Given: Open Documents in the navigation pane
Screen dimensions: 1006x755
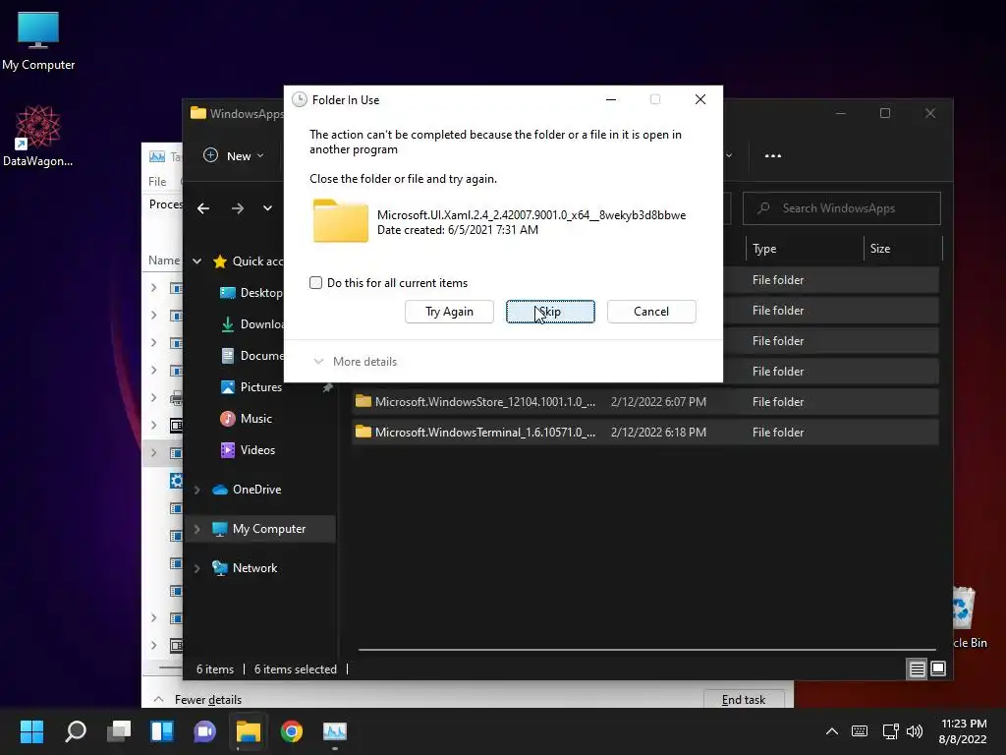Looking at the screenshot, I should (x=251, y=356).
